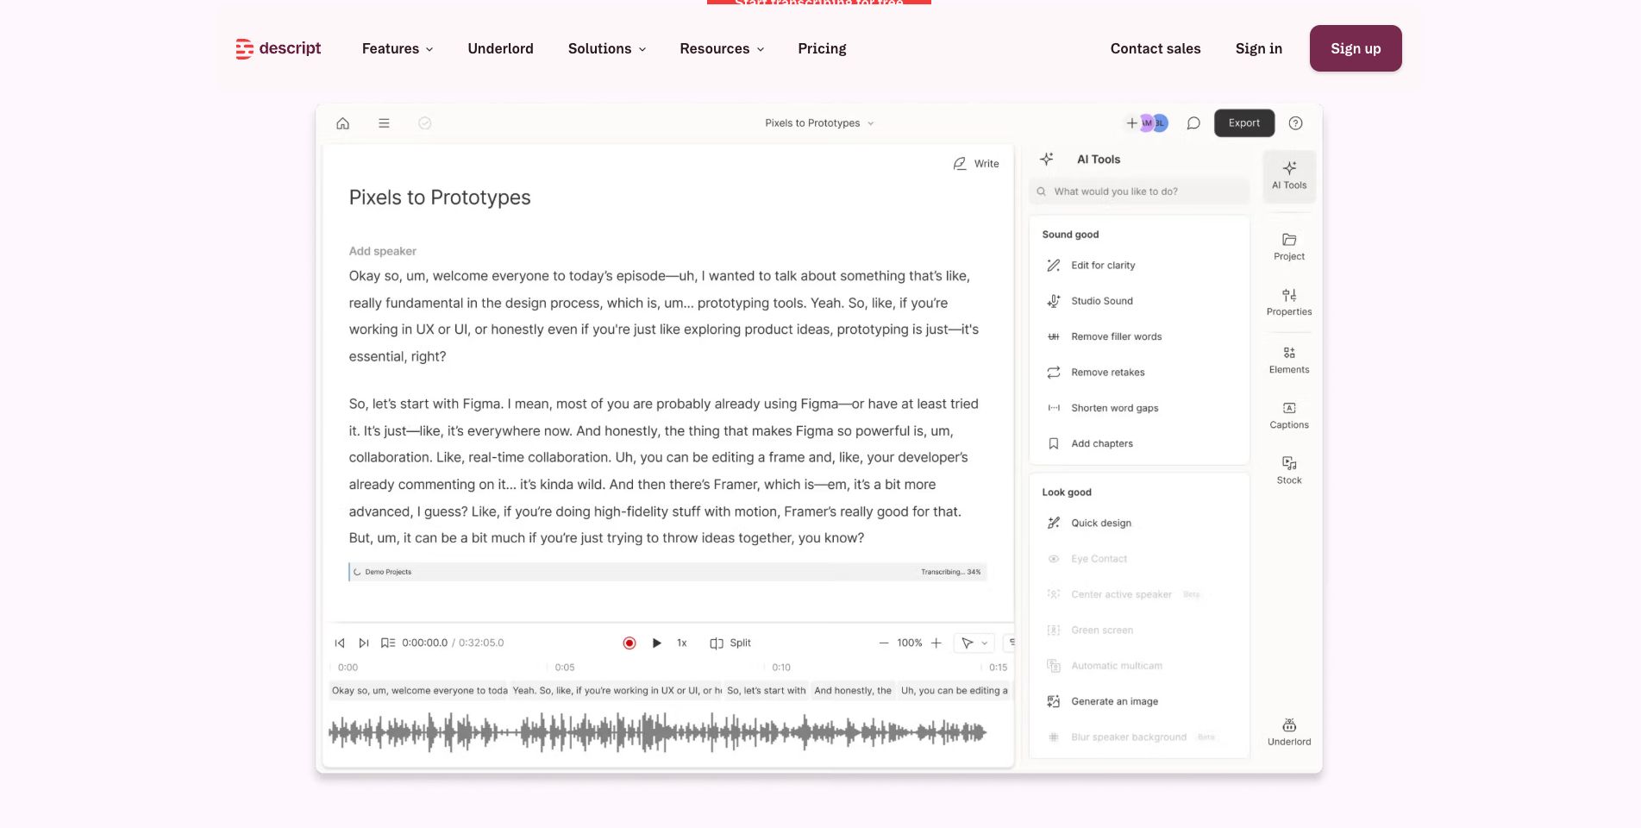The height and width of the screenshot is (828, 1641).
Task: Open the hamburger menu icon
Action: pyautogui.click(x=384, y=123)
